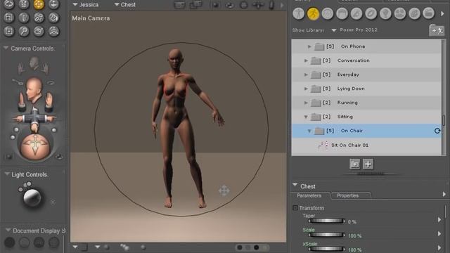Expand the Everyday folder
450x253 pixels.
pyautogui.click(x=306, y=74)
